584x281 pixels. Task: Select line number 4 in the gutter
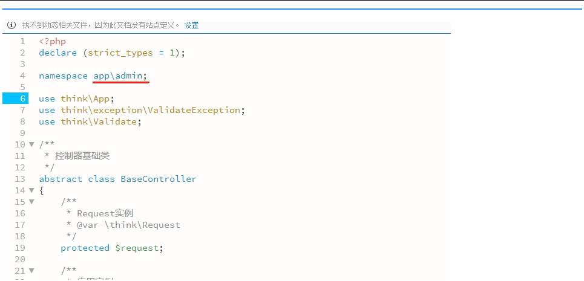coord(22,76)
